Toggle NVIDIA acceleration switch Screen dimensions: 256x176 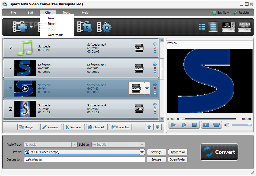[229, 30]
